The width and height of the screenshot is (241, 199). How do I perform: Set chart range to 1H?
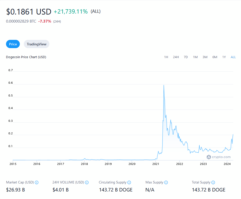coord(166,57)
